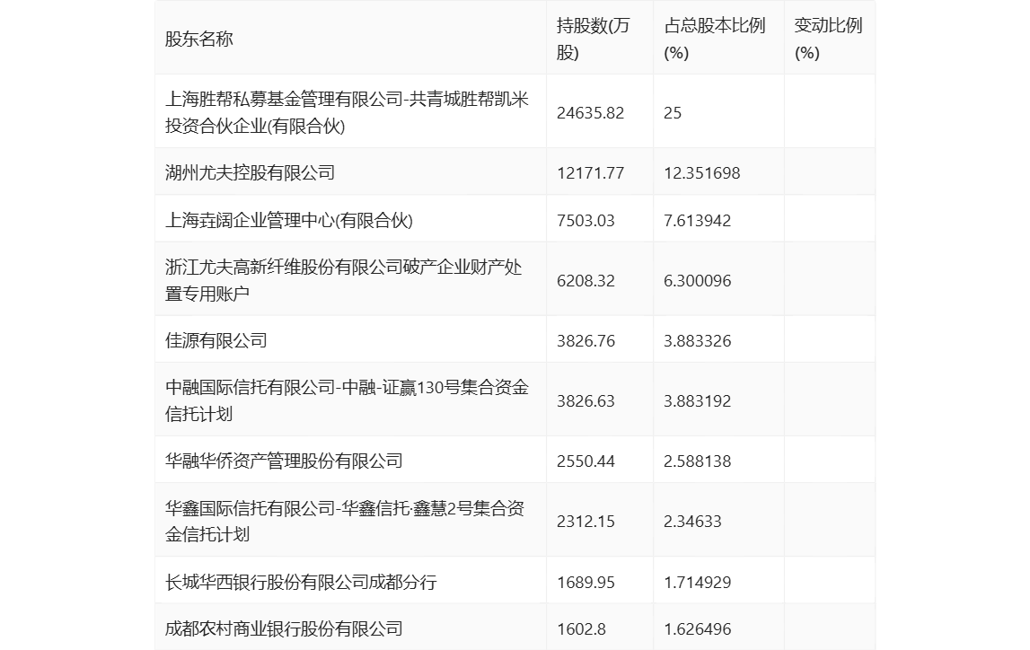Viewport: 1030px width, 650px height.
Task: Select the percentage 6.300096
Action: tap(697, 281)
